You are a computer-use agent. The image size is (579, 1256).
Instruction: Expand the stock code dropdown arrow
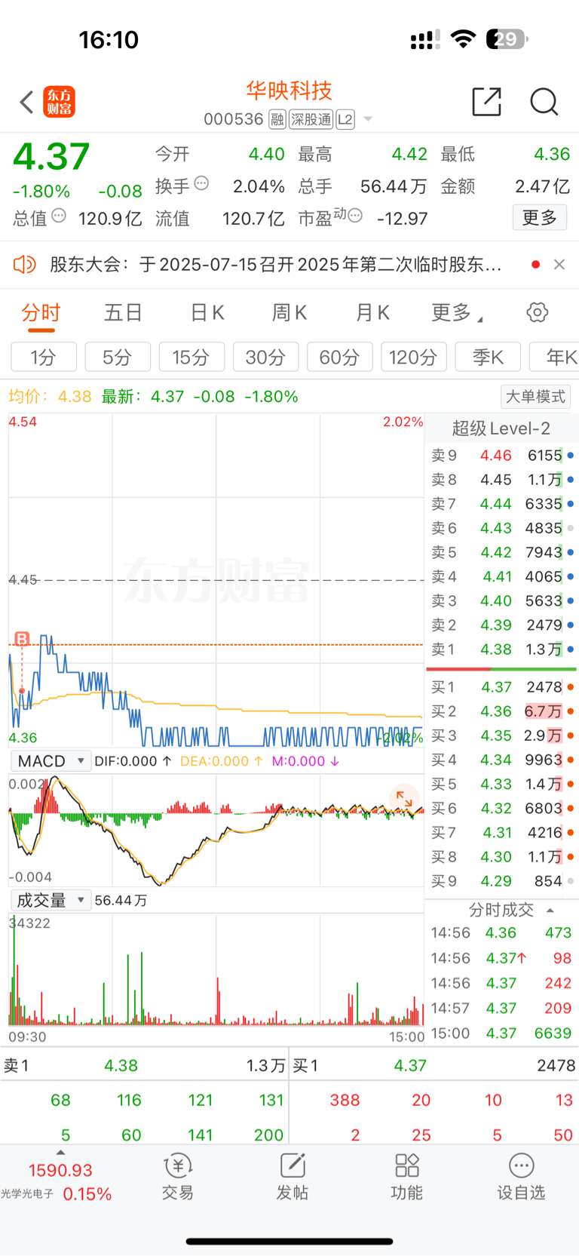[x=368, y=119]
